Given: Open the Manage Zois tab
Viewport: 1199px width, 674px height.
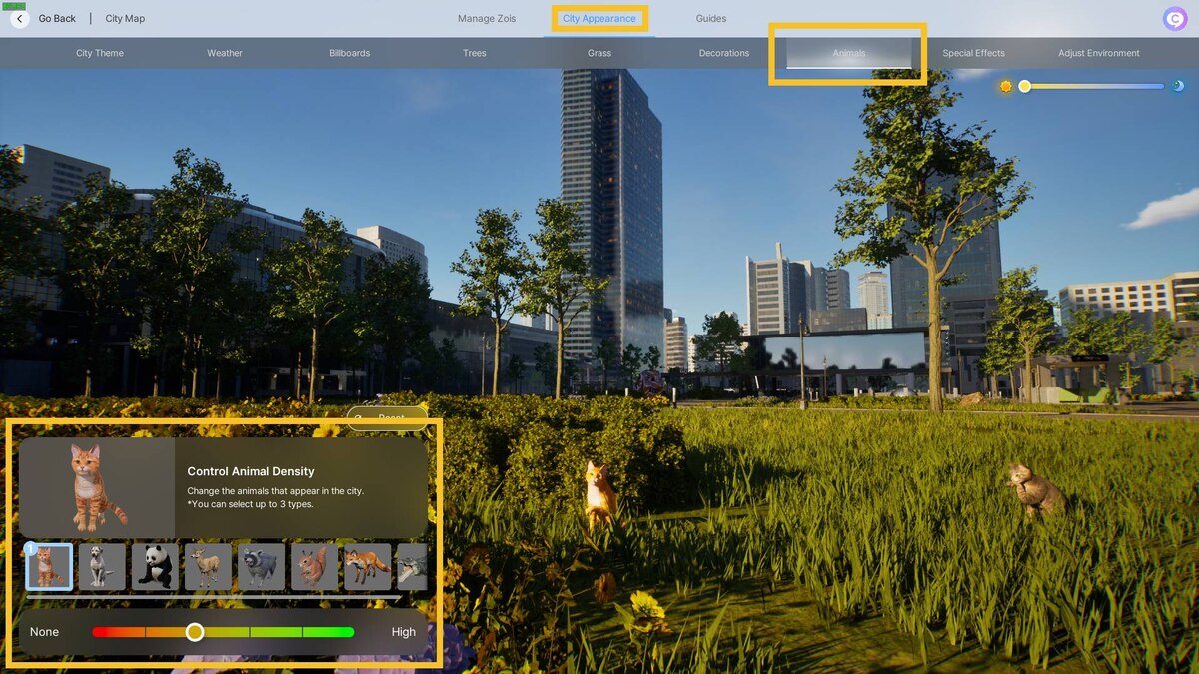Looking at the screenshot, I should coord(487,18).
